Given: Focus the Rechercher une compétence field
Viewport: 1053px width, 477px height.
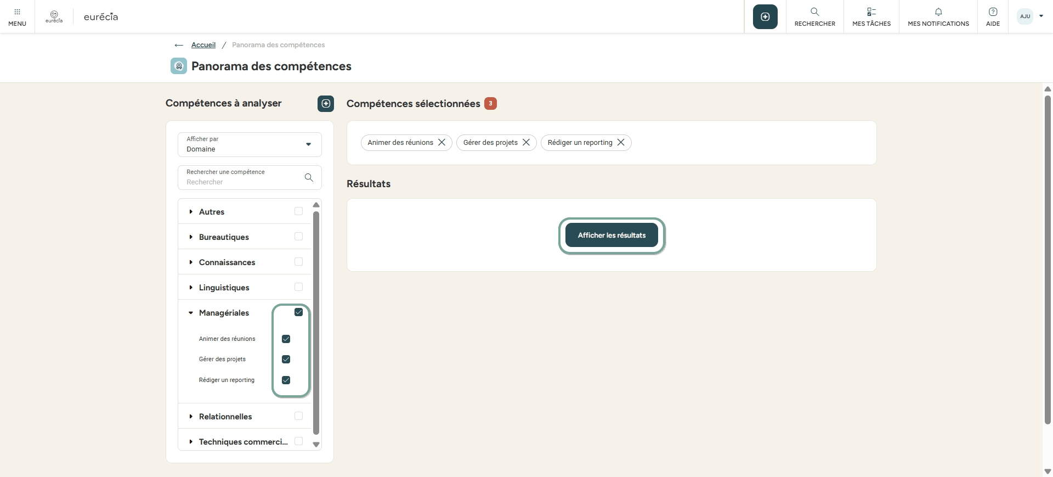Looking at the screenshot, I should 250,177.
